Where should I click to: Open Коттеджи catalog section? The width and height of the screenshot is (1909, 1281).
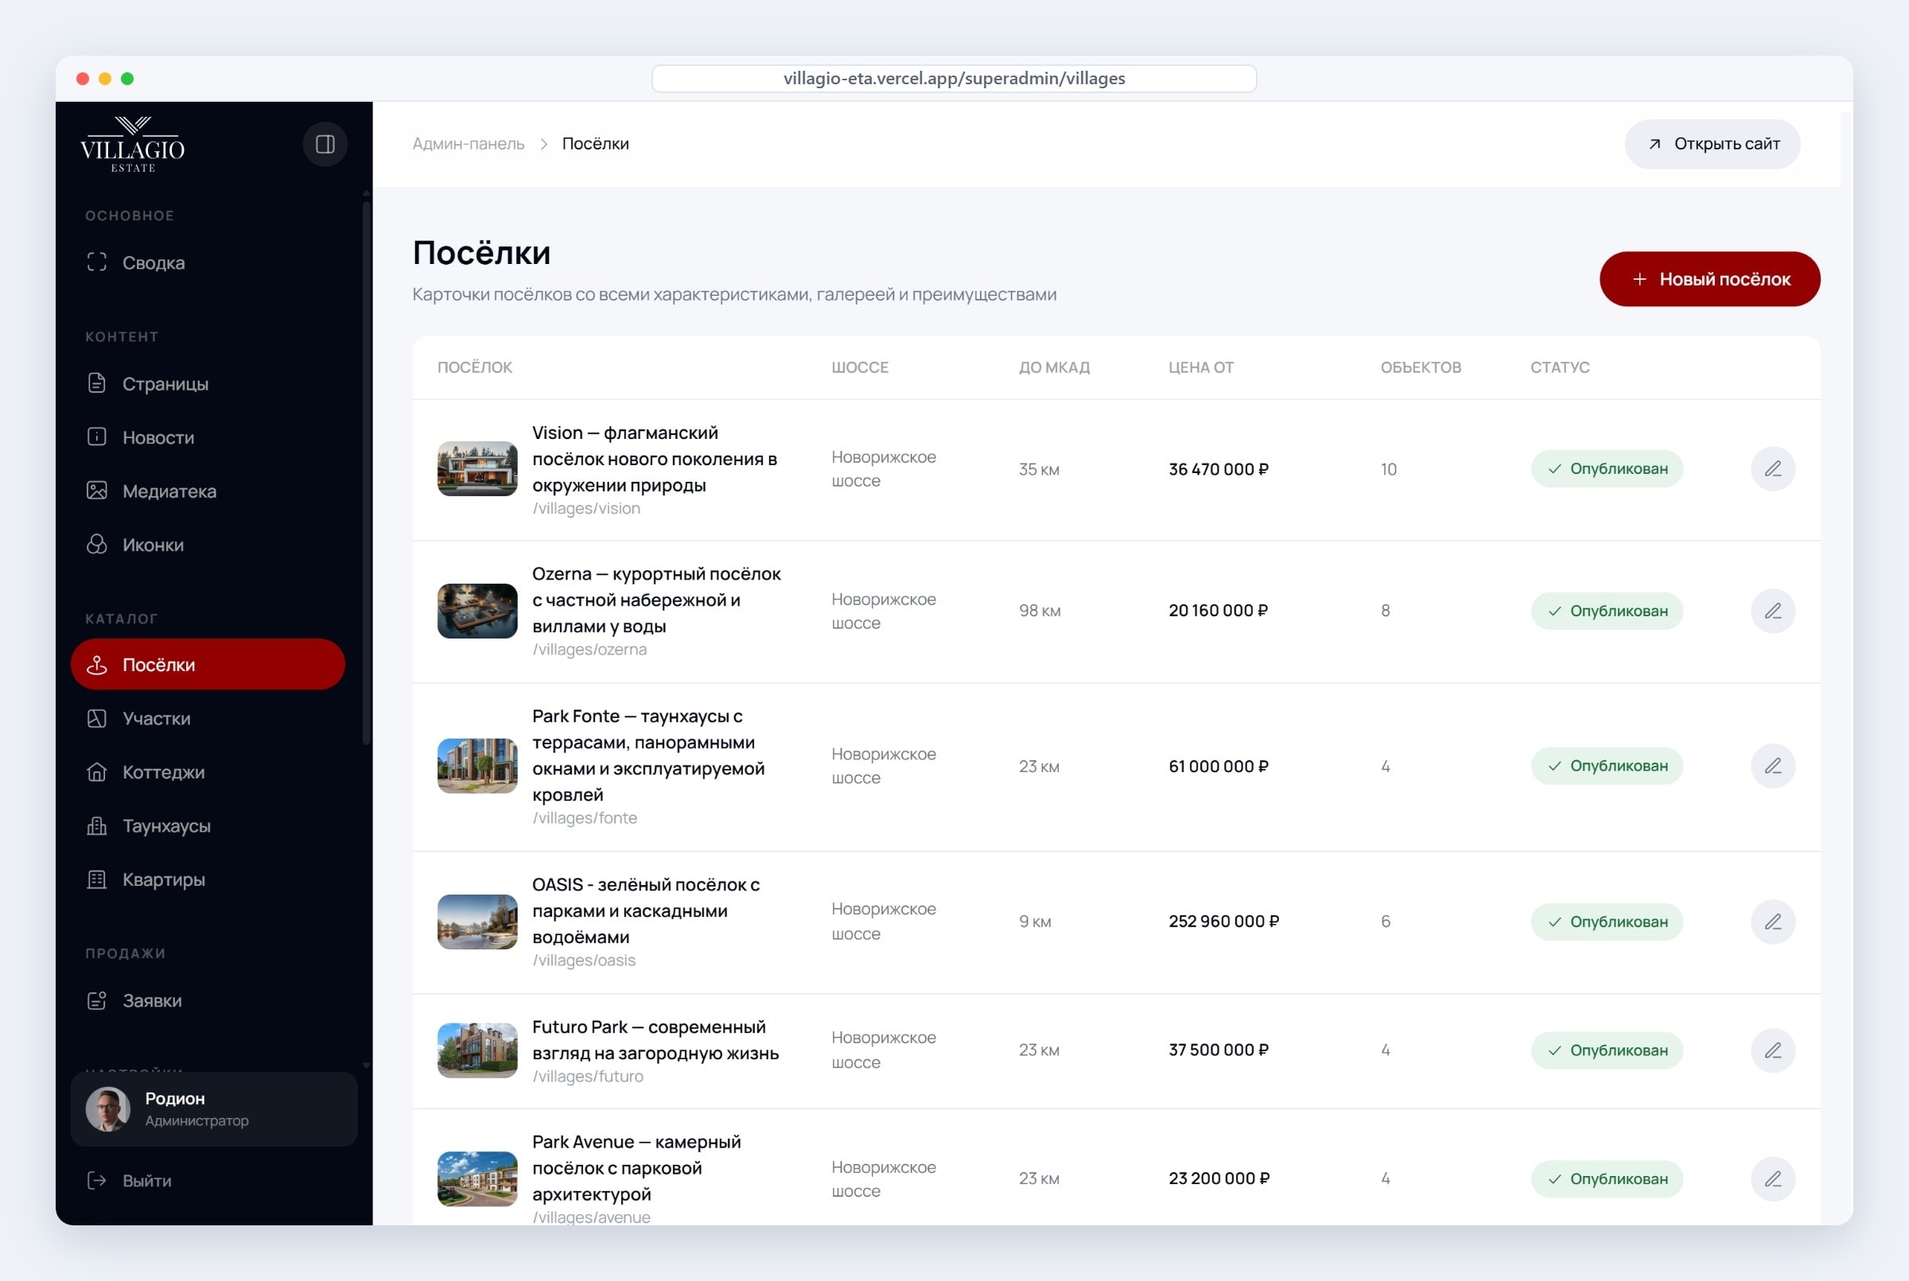click(208, 772)
